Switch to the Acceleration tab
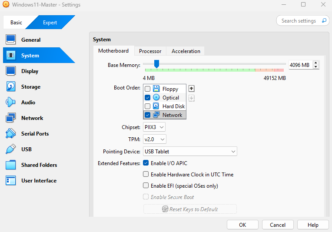Viewport: 332px width, 232px height. [186, 51]
